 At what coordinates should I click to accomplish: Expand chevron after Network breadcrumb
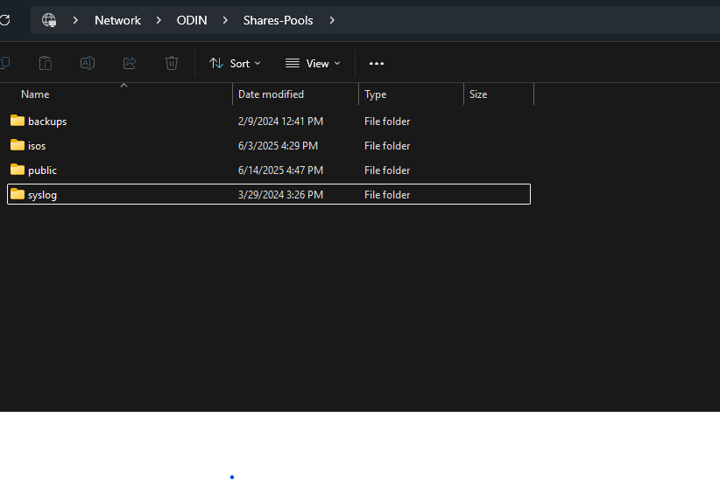[x=159, y=20]
